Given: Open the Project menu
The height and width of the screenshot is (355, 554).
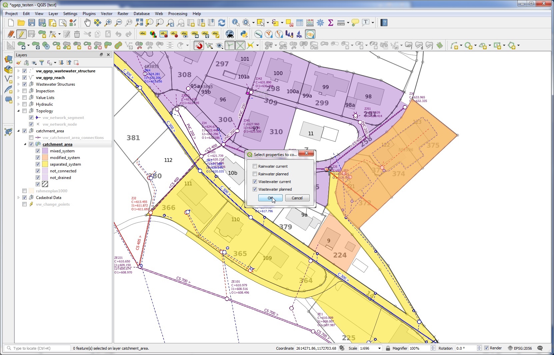Looking at the screenshot, I should [11, 14].
